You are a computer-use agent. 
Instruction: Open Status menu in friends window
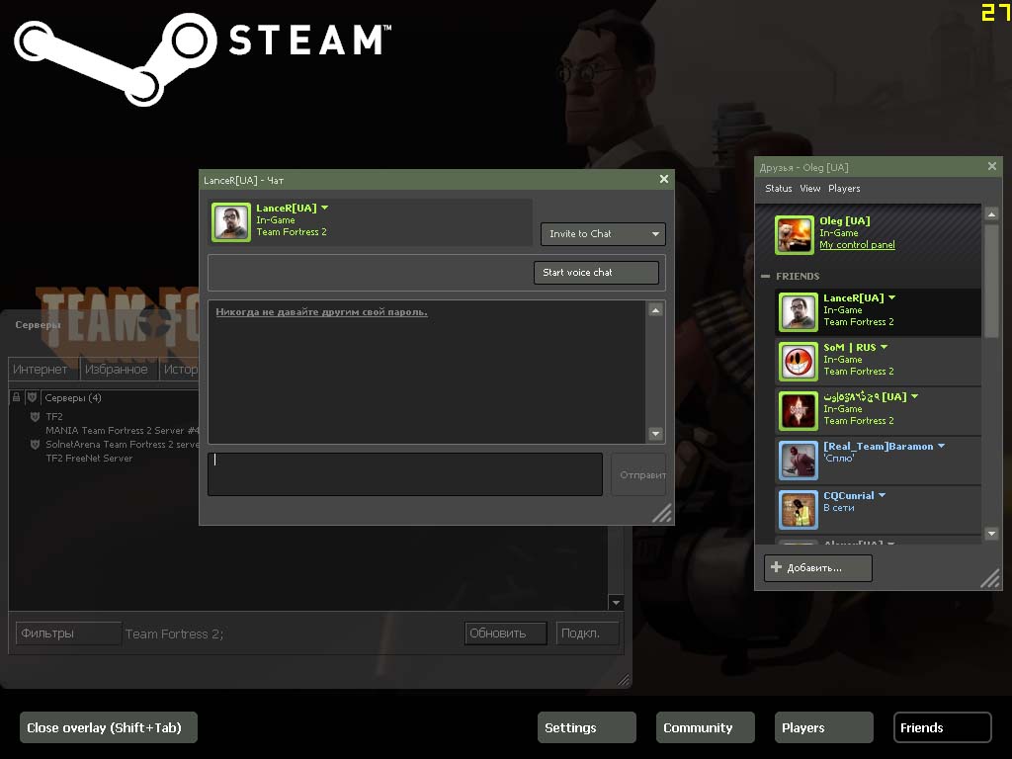pos(779,189)
